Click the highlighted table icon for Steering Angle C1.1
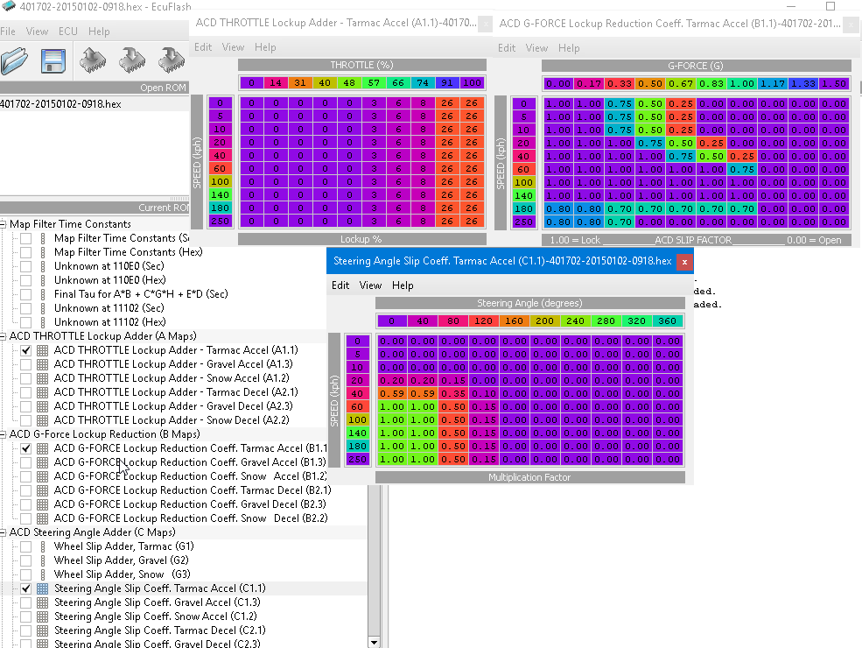 tap(43, 588)
